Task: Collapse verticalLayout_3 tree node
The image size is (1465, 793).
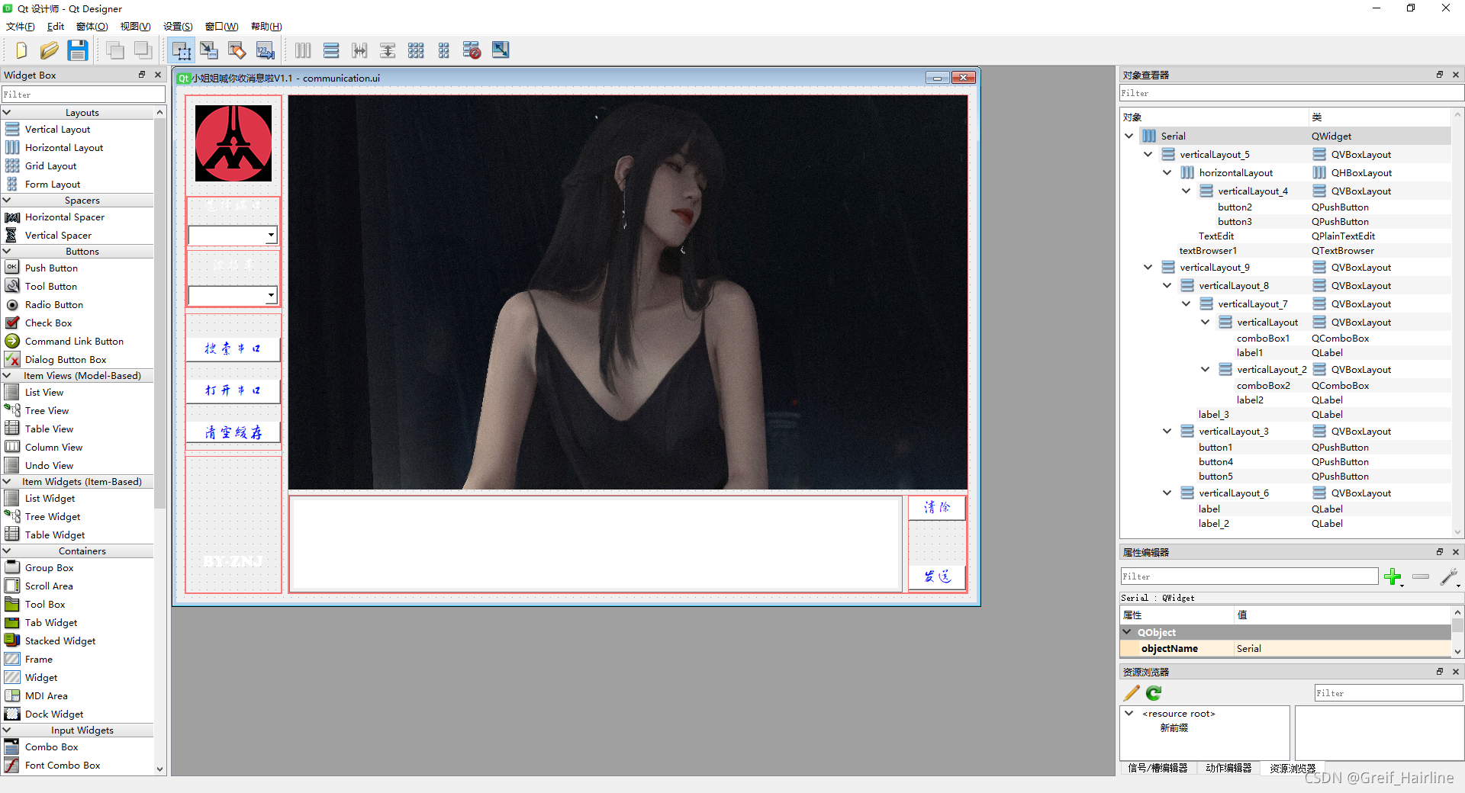Action: point(1167,431)
